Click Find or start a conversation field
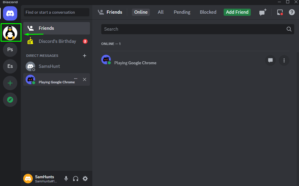Viewport: 299px width, 186px height. click(57, 12)
